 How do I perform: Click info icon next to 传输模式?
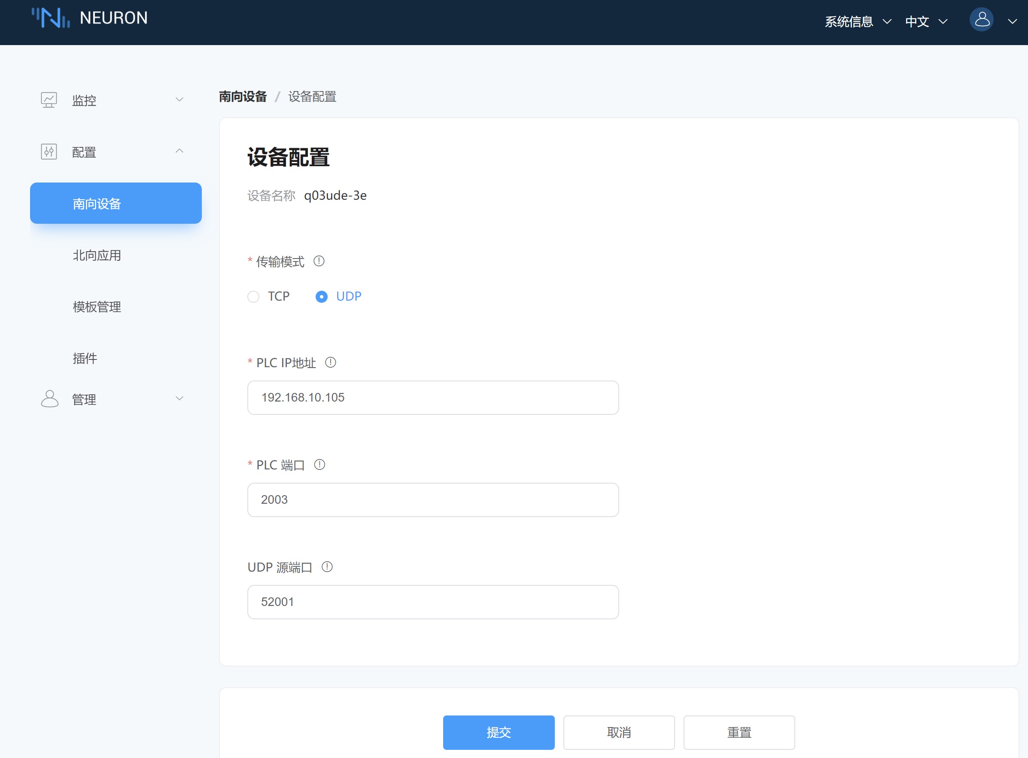point(319,261)
